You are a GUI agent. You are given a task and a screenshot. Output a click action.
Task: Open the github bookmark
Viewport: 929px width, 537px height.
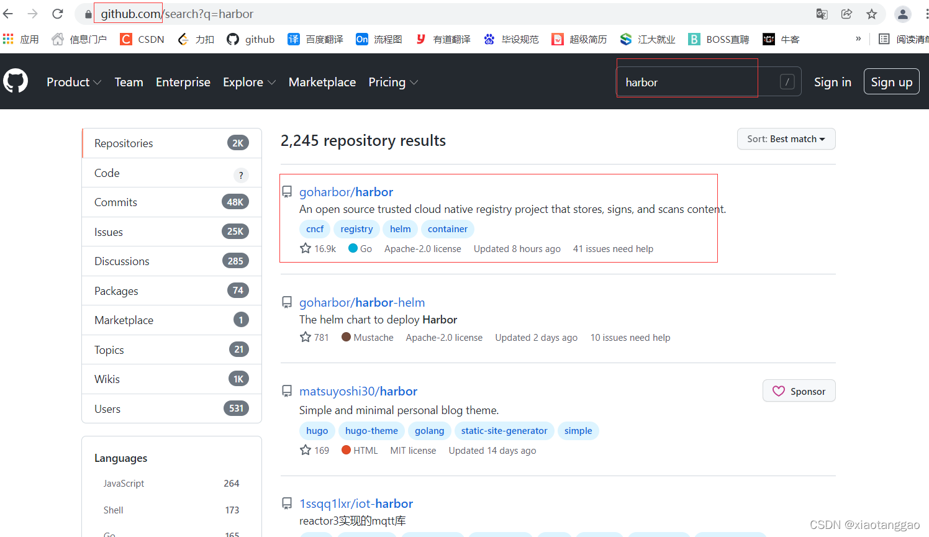click(251, 39)
